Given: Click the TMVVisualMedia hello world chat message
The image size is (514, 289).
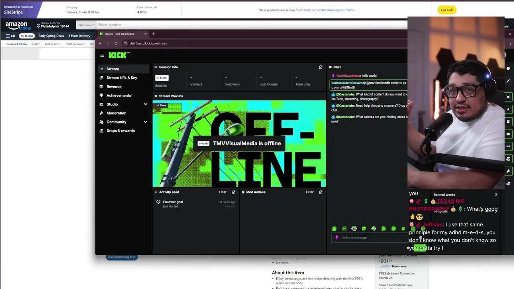Looking at the screenshot, I should coord(354,76).
